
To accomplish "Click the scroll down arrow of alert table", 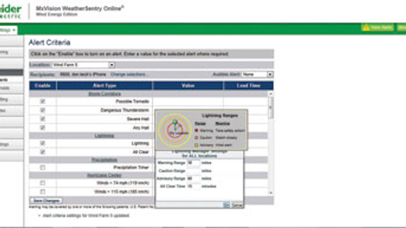I will click(x=271, y=193).
